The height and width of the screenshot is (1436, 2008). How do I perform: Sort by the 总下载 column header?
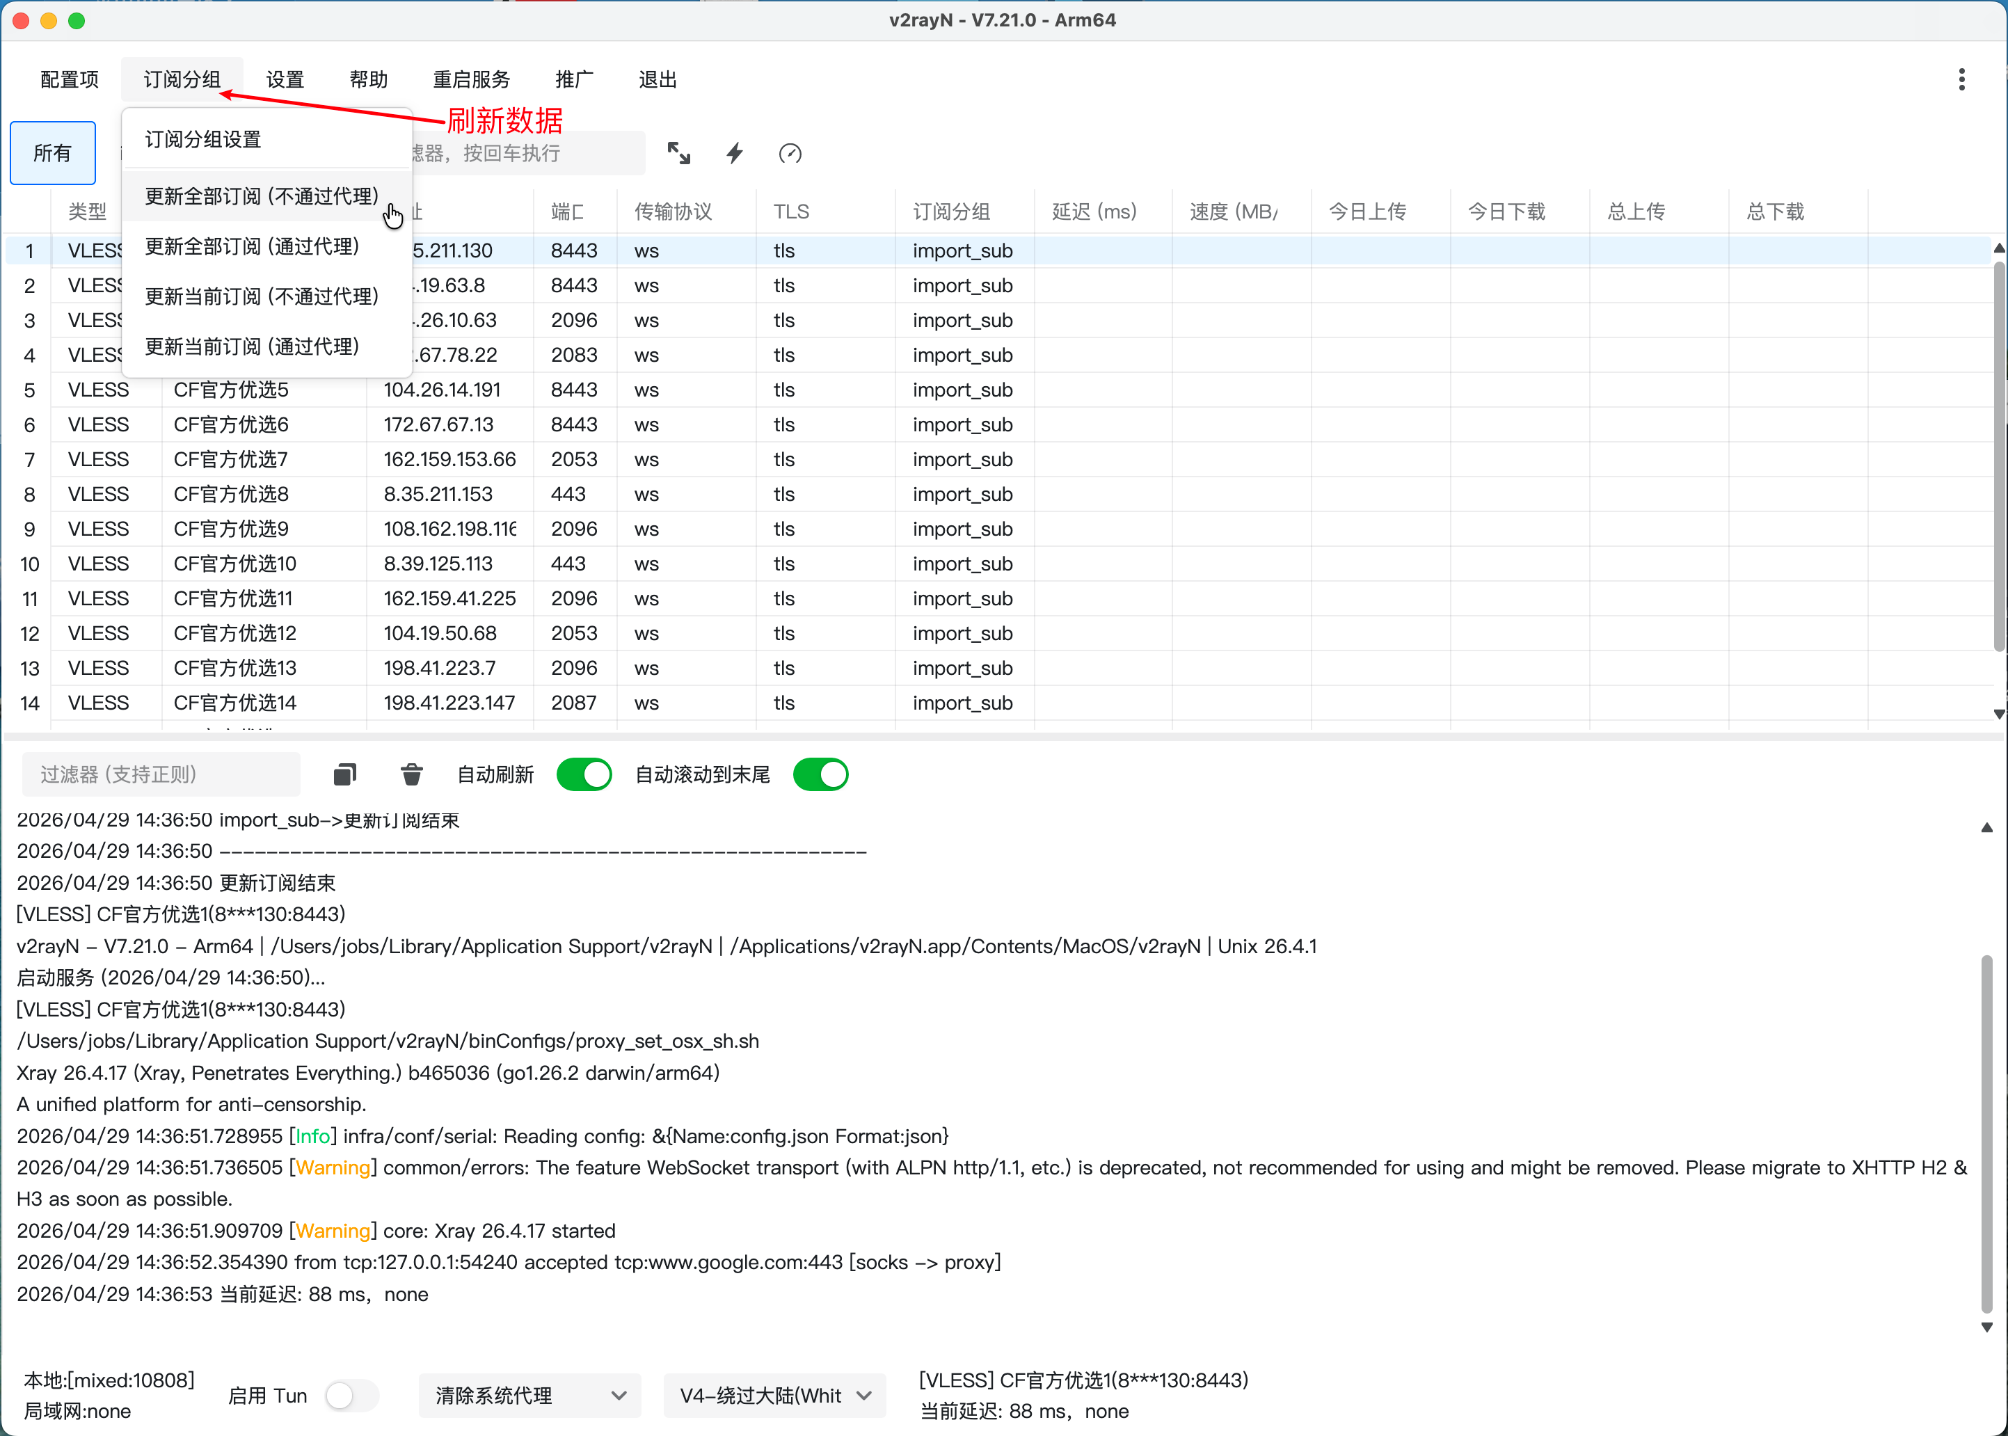pyautogui.click(x=1799, y=212)
